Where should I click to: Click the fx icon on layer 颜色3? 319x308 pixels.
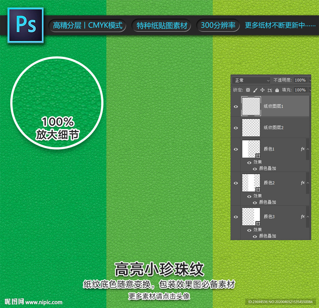click(302, 217)
